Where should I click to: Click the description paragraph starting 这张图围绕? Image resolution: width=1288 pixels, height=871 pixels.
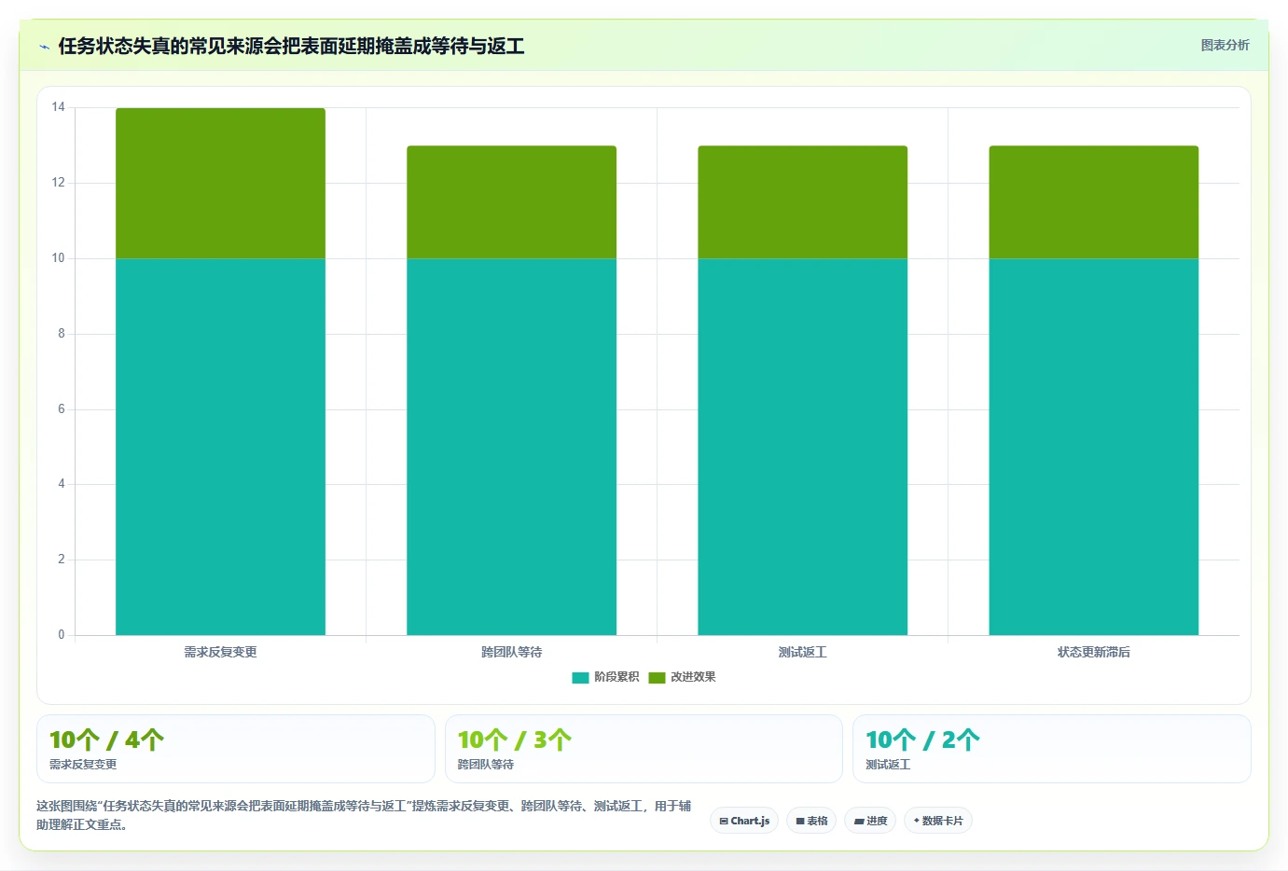(364, 815)
